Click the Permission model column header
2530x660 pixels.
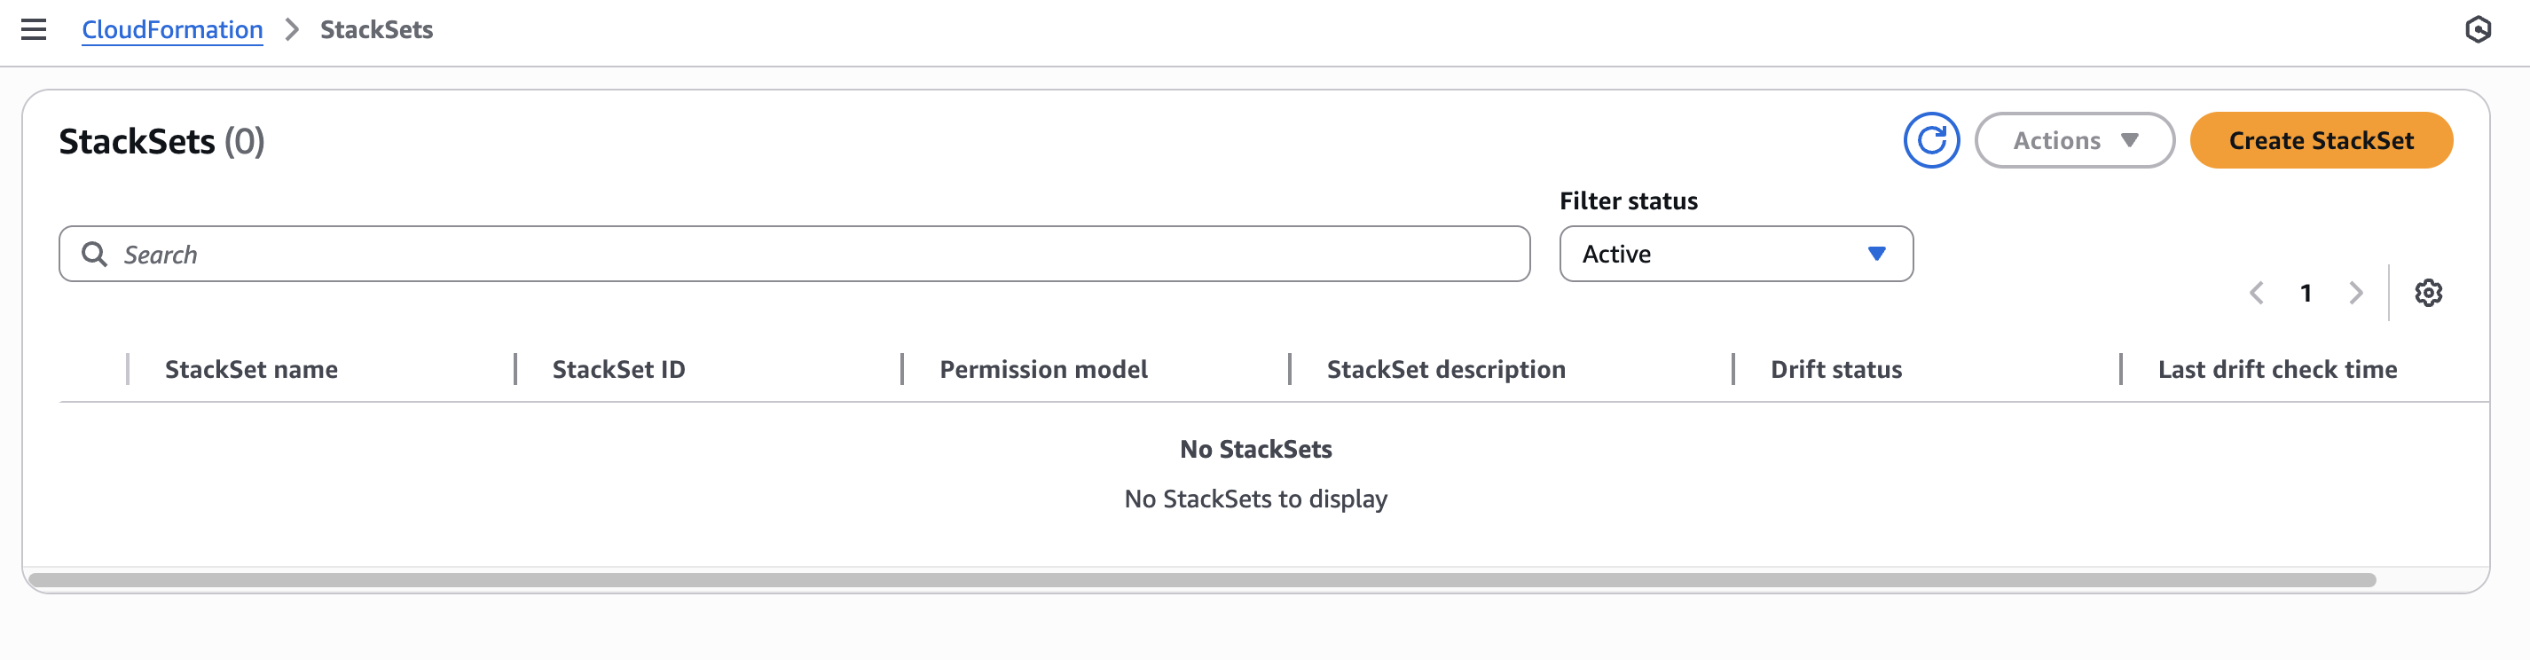pos(1043,369)
